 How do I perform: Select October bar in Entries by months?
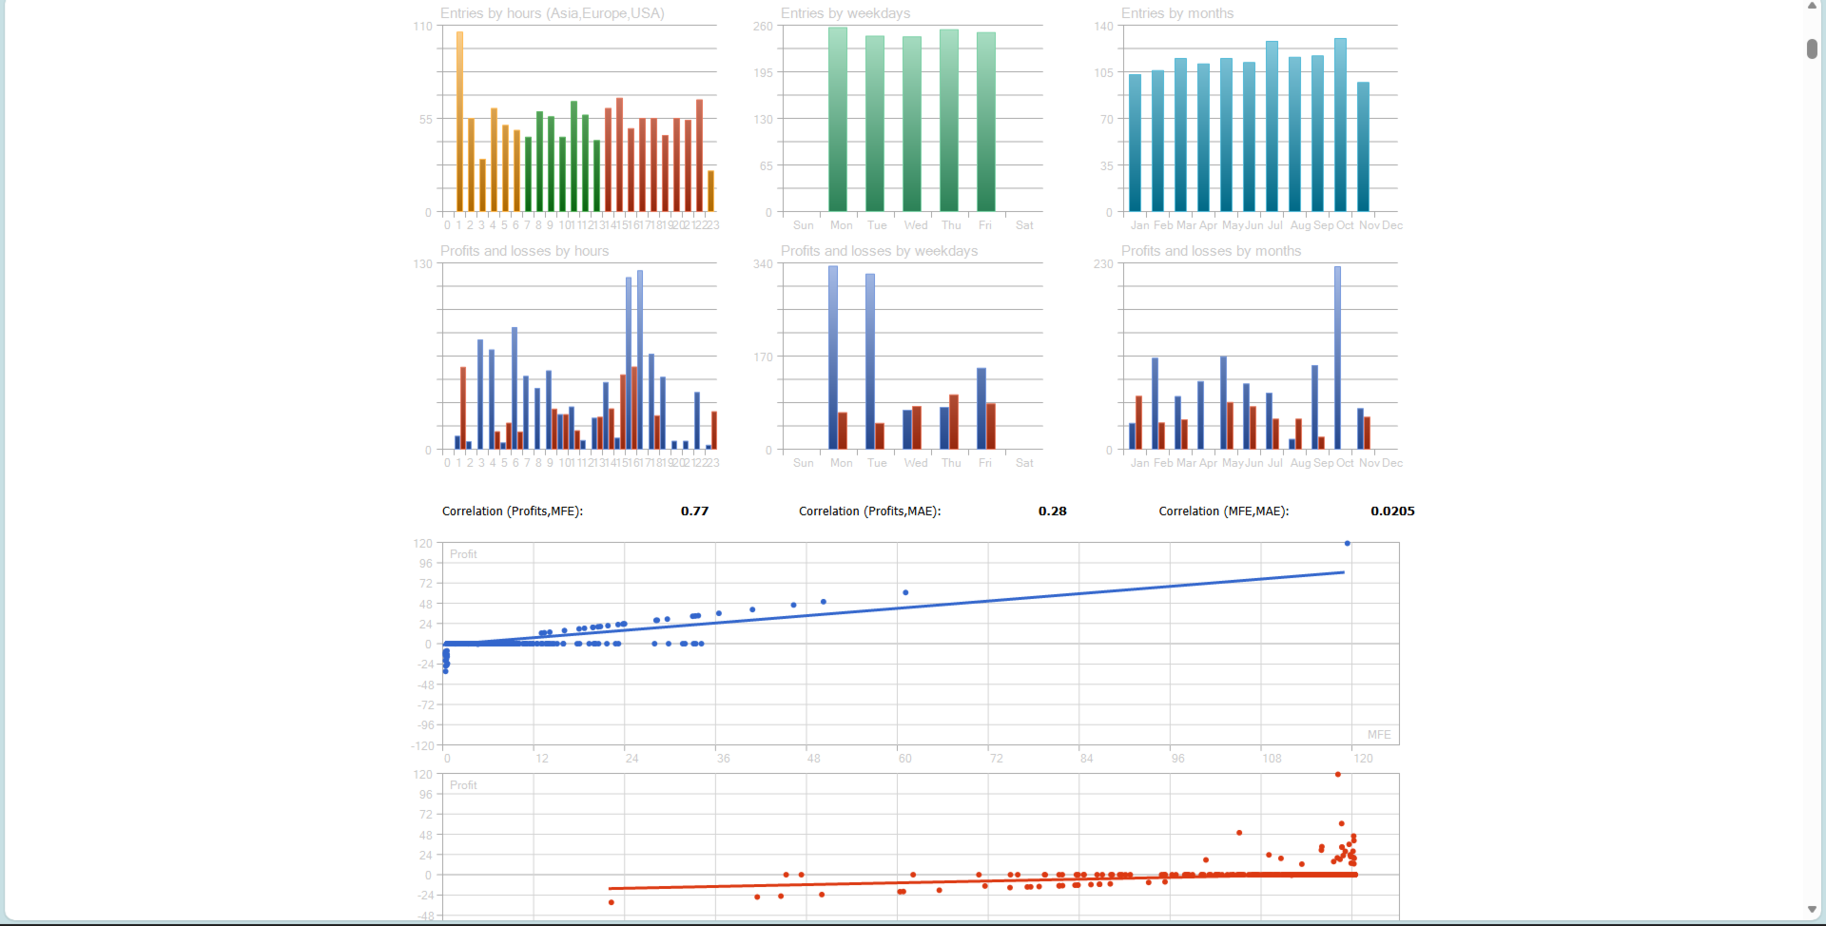click(1340, 125)
